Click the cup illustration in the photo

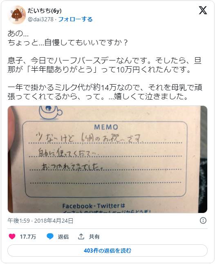(51, 112)
